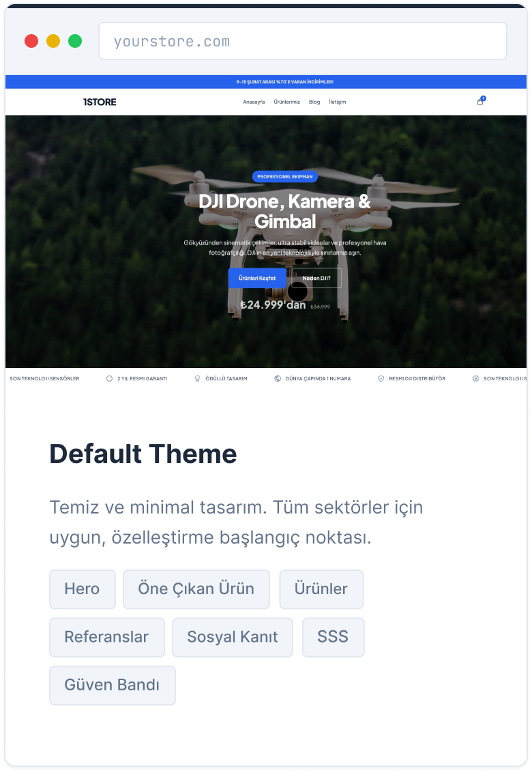The image size is (532, 773).
Task: Select the SSS tag
Action: (333, 637)
